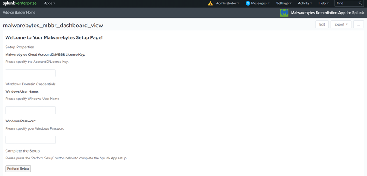
Task: Click the Edit dashboard button
Action: pos(322,25)
